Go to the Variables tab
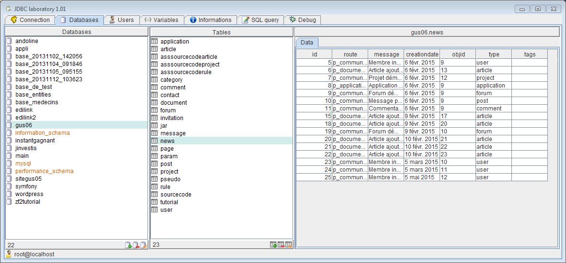The image size is (566, 263). (x=161, y=20)
